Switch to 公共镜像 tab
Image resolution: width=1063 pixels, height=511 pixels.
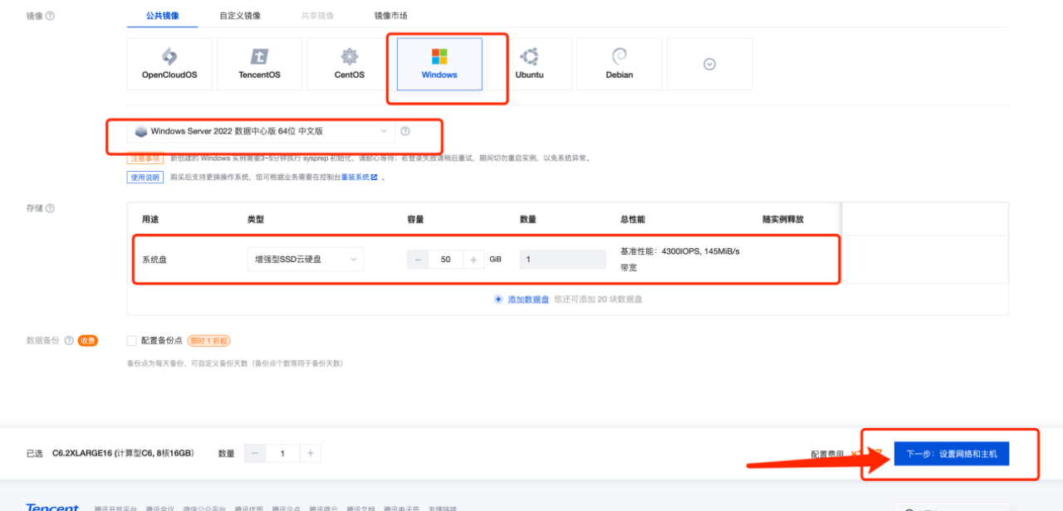(x=162, y=16)
